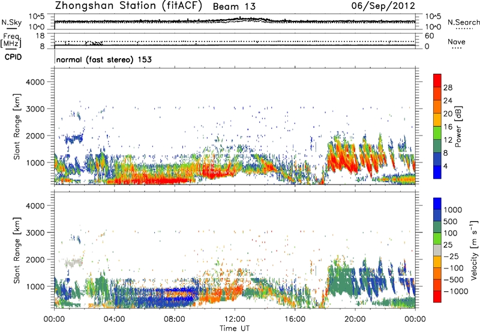Viewport: 480px width, 332px height.
Task: Select the "Freq. [MHz]" axis label
Action: pyautogui.click(x=11, y=41)
